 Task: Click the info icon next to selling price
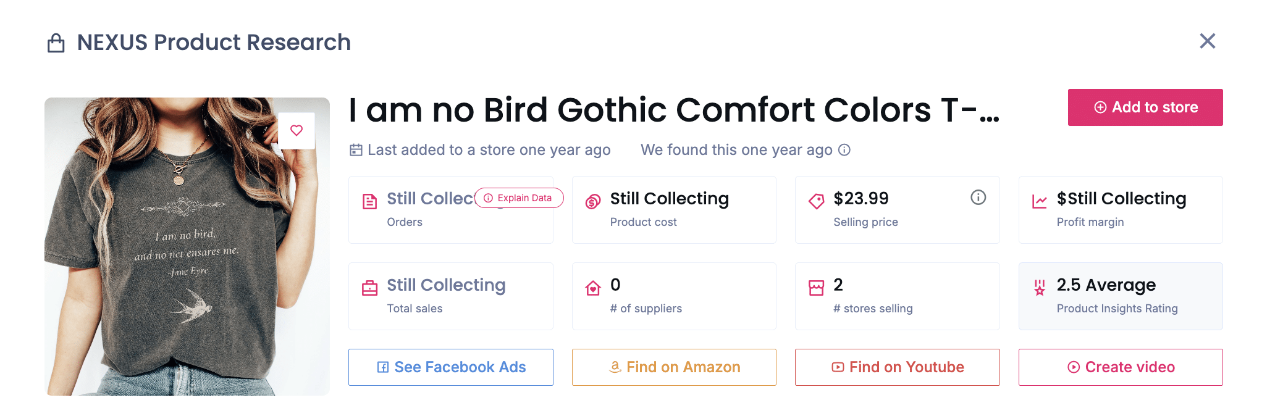pyautogui.click(x=978, y=198)
